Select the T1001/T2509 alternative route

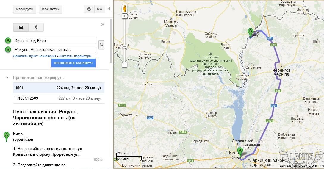tap(59, 98)
